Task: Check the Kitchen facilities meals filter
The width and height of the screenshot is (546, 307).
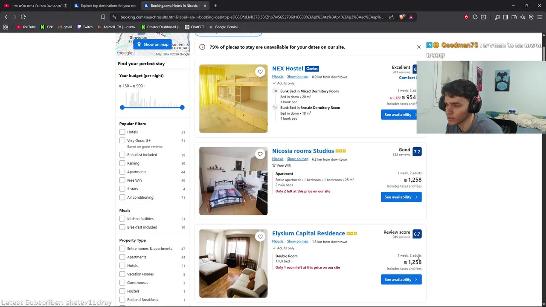Action: tap(122, 219)
